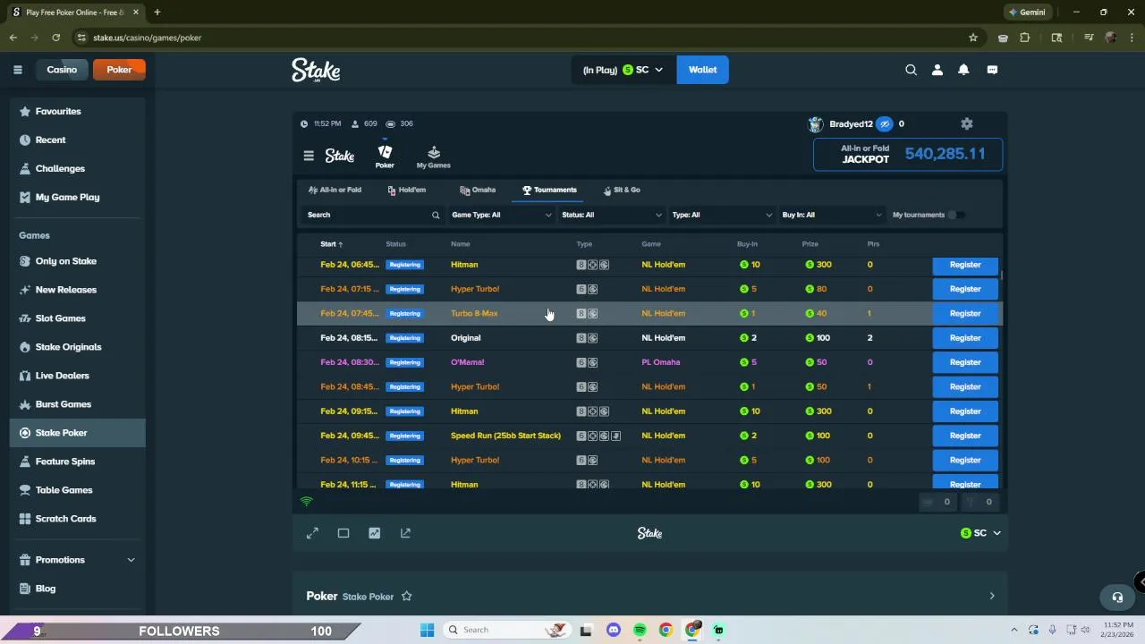Switch to Hold'em tab
Screen dimensions: 1145x644
point(407,190)
